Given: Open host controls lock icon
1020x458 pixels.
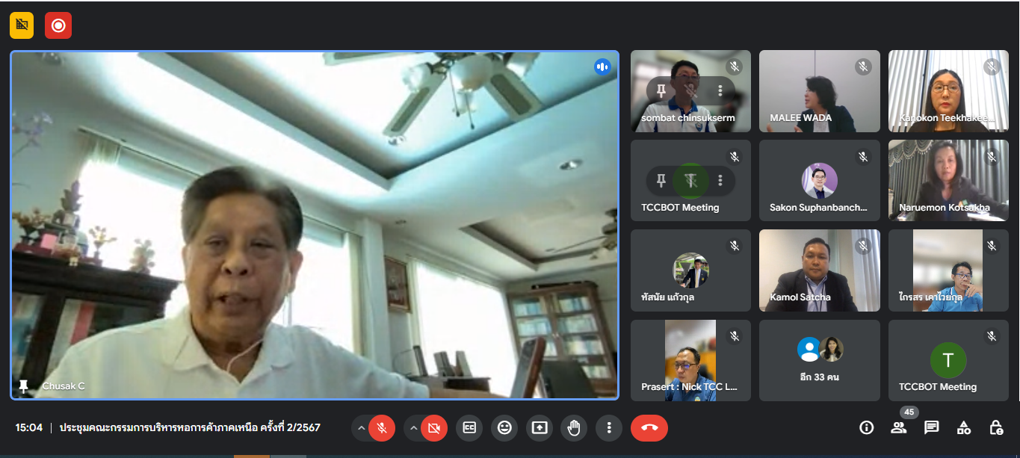Looking at the screenshot, I should (996, 427).
